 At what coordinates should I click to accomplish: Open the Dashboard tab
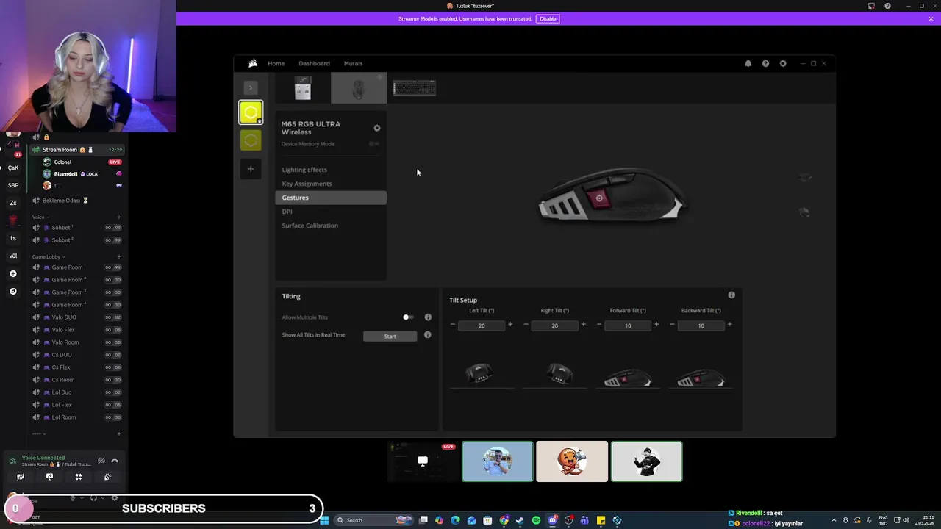pyautogui.click(x=314, y=63)
